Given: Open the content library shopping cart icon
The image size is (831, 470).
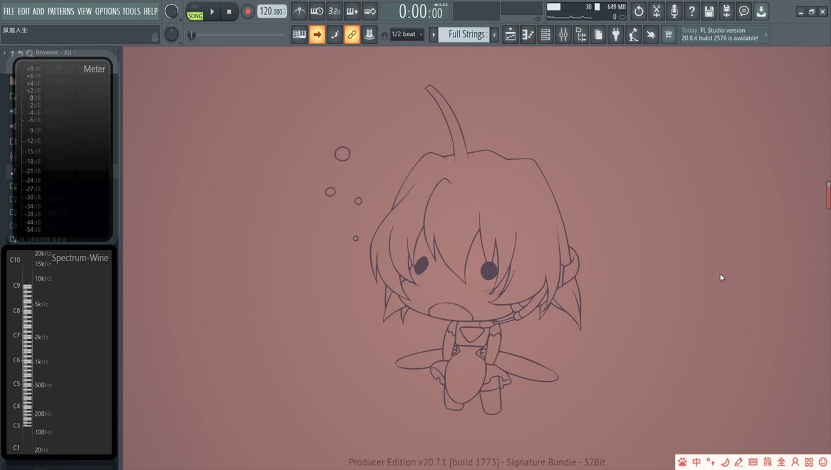Looking at the screenshot, I should tap(668, 35).
